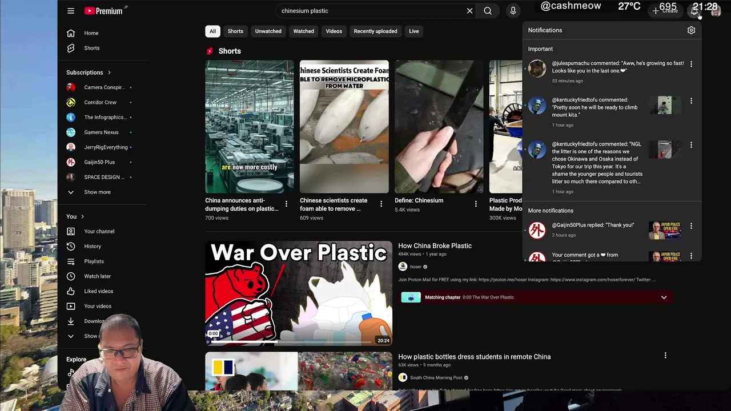The width and height of the screenshot is (731, 411).
Task: Open the hamburger guide menu
Action: [71, 11]
